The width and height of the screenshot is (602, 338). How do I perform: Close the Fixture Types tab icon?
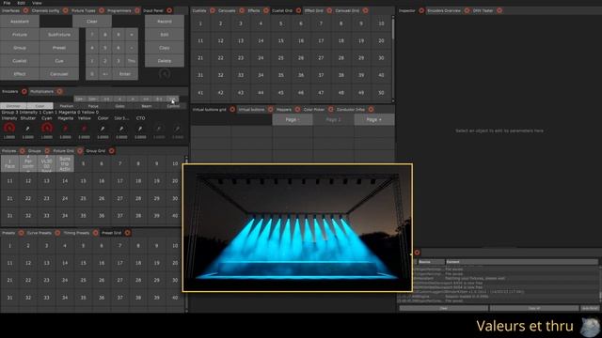(x=102, y=10)
